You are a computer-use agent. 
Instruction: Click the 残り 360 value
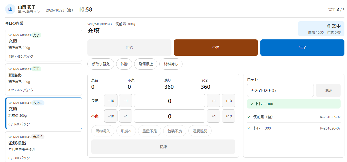pos(169,87)
